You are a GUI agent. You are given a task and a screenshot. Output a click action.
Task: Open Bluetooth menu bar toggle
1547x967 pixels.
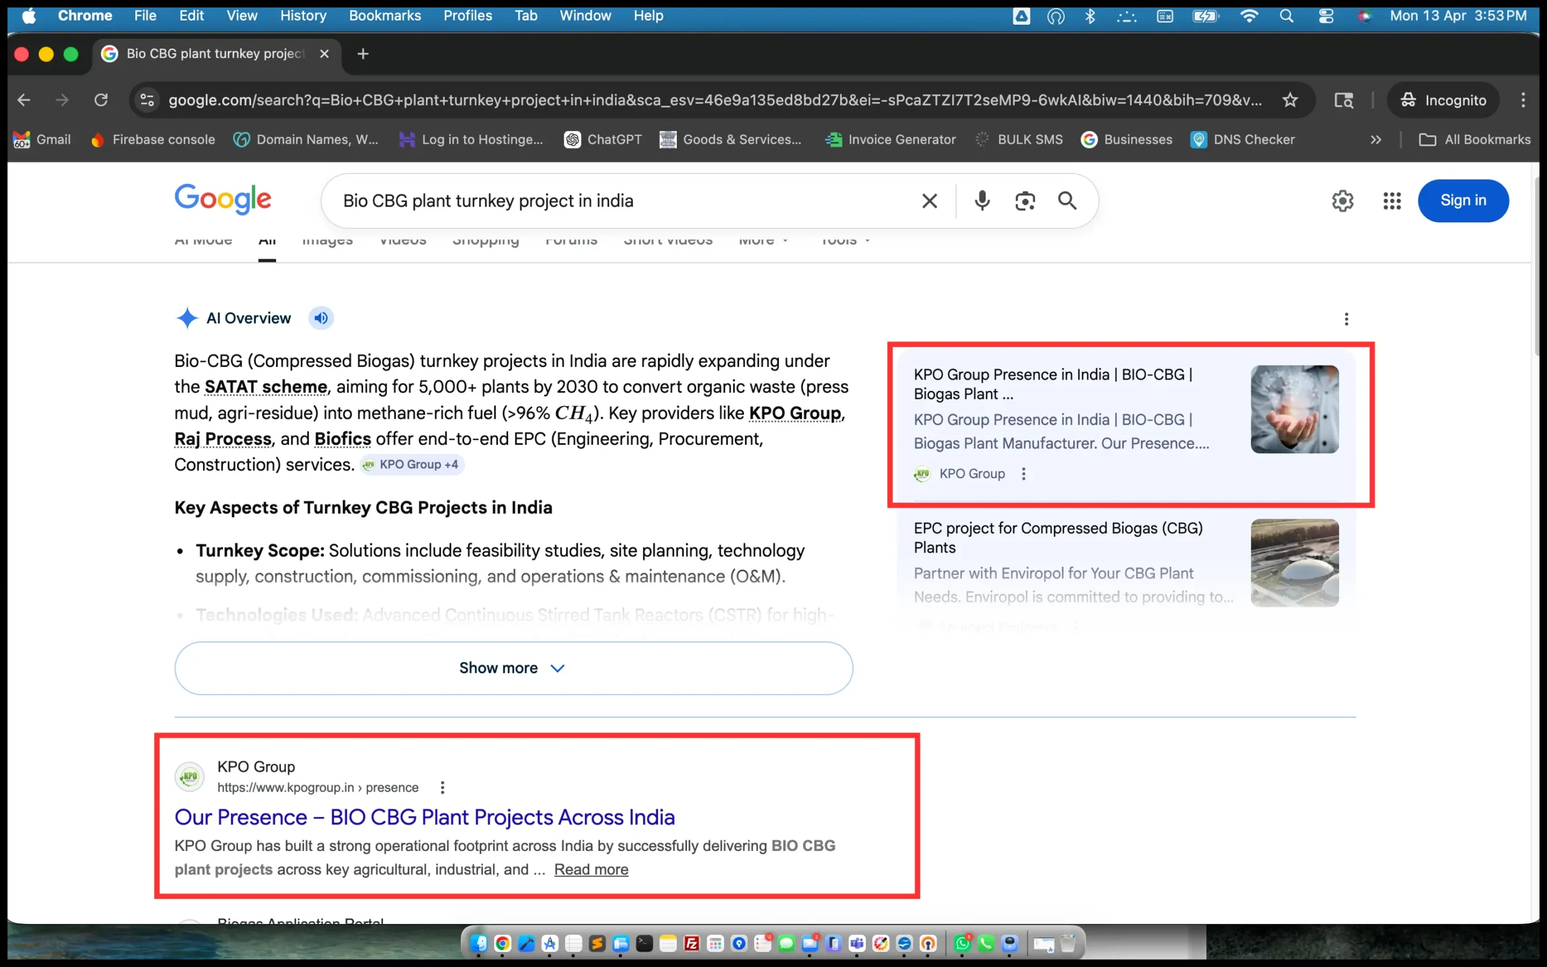(1091, 15)
